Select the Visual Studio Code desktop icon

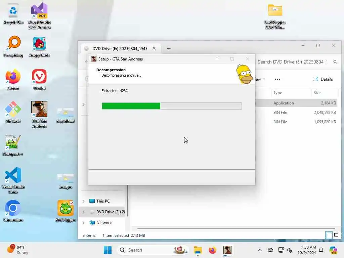pyautogui.click(x=13, y=180)
